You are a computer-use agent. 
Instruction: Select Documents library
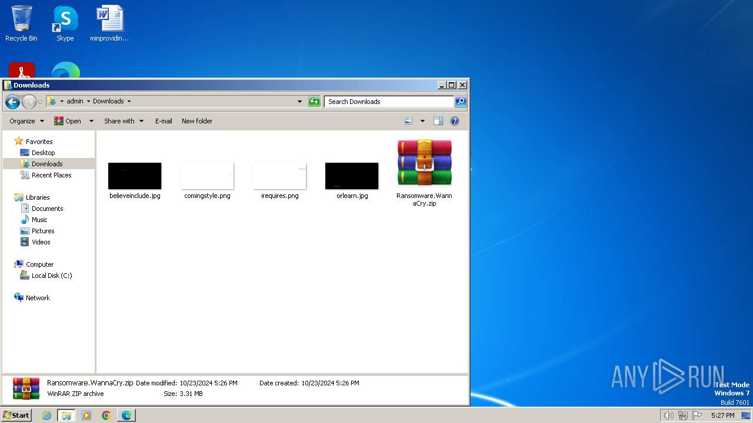pos(47,209)
